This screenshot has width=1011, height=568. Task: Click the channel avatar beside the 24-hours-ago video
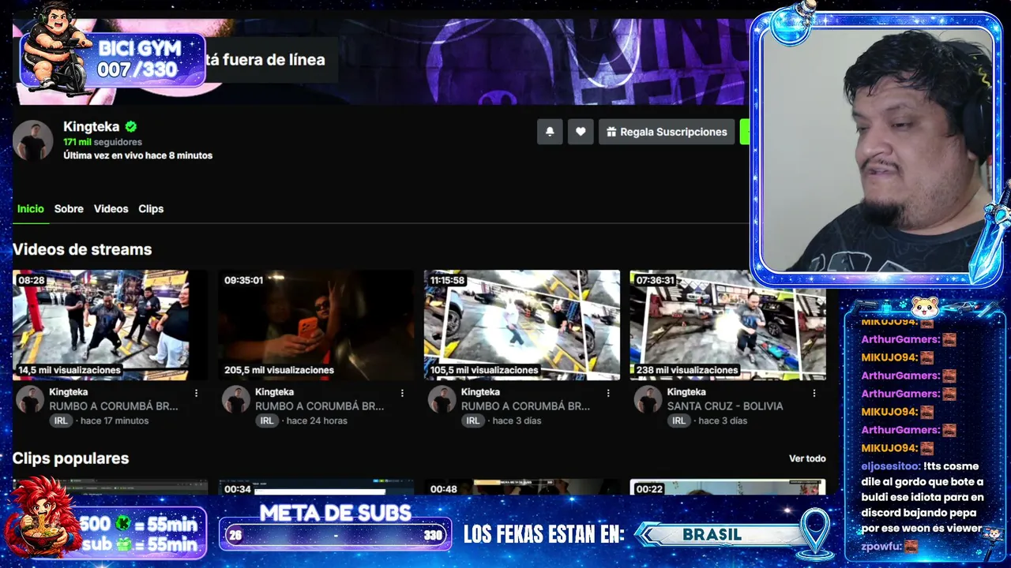tap(236, 399)
